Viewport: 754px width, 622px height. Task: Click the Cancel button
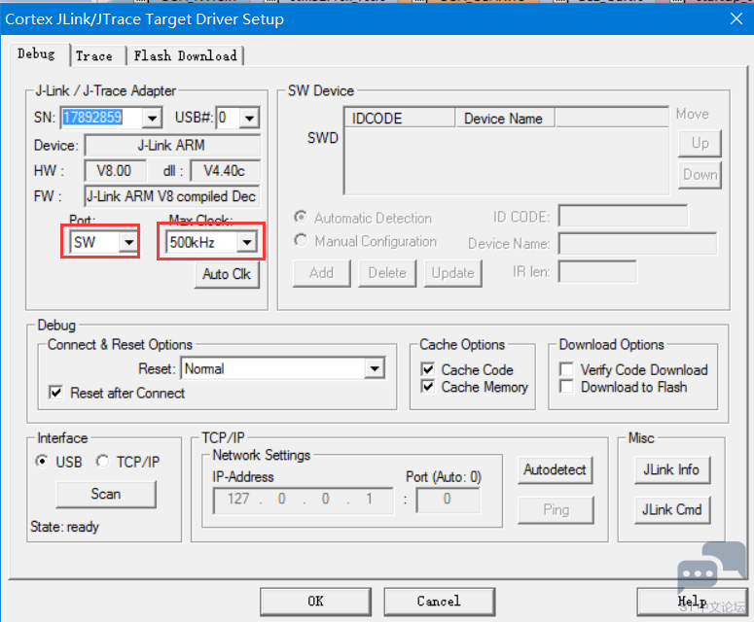click(x=439, y=602)
